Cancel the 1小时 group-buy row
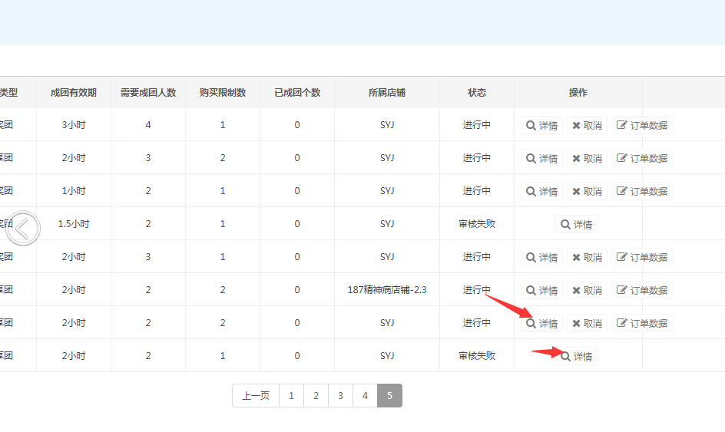This screenshot has width=725, height=432. pyautogui.click(x=587, y=191)
